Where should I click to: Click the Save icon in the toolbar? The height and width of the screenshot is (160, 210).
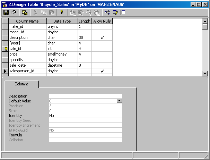(6, 12)
